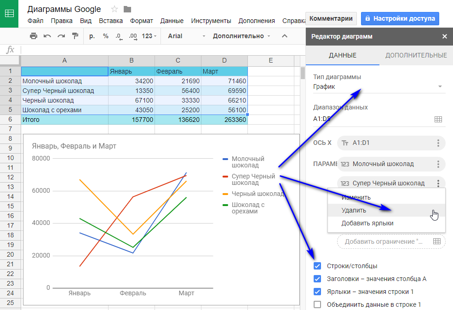Open the Инструменты menu
The height and width of the screenshot is (310, 453).
(211, 21)
